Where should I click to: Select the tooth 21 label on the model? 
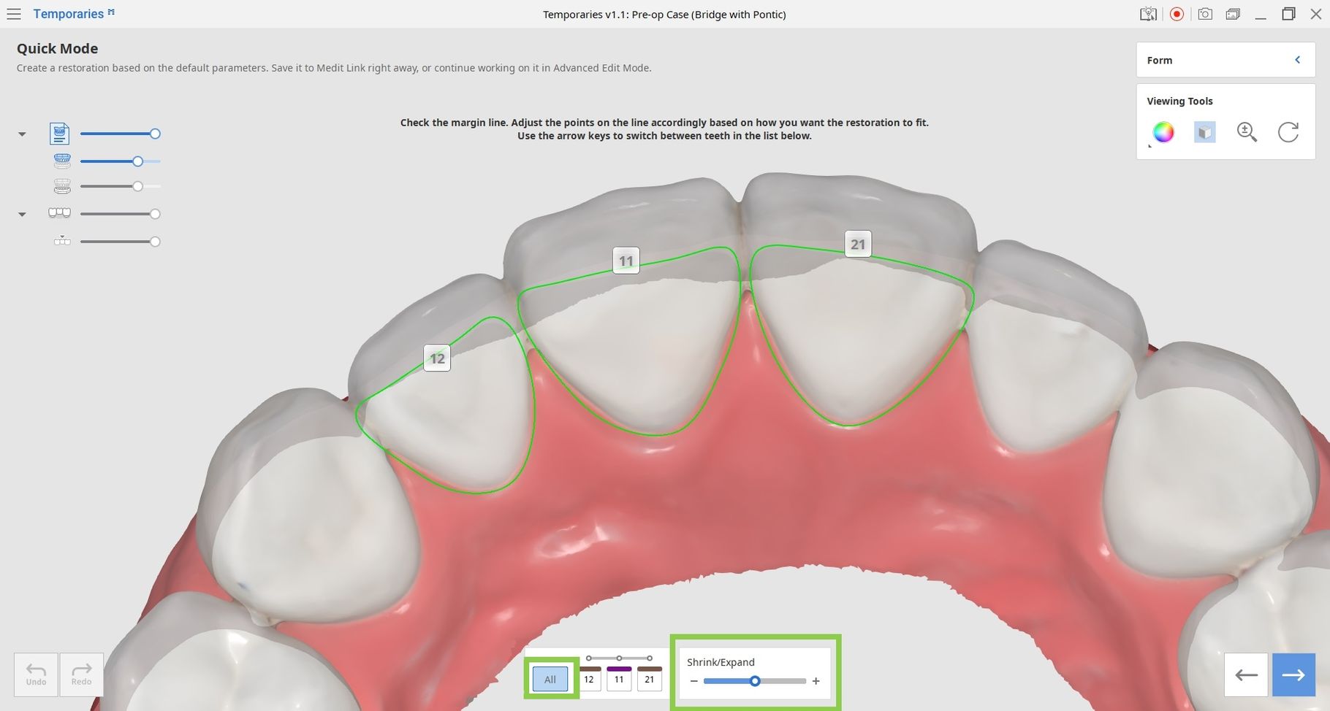[x=858, y=244]
